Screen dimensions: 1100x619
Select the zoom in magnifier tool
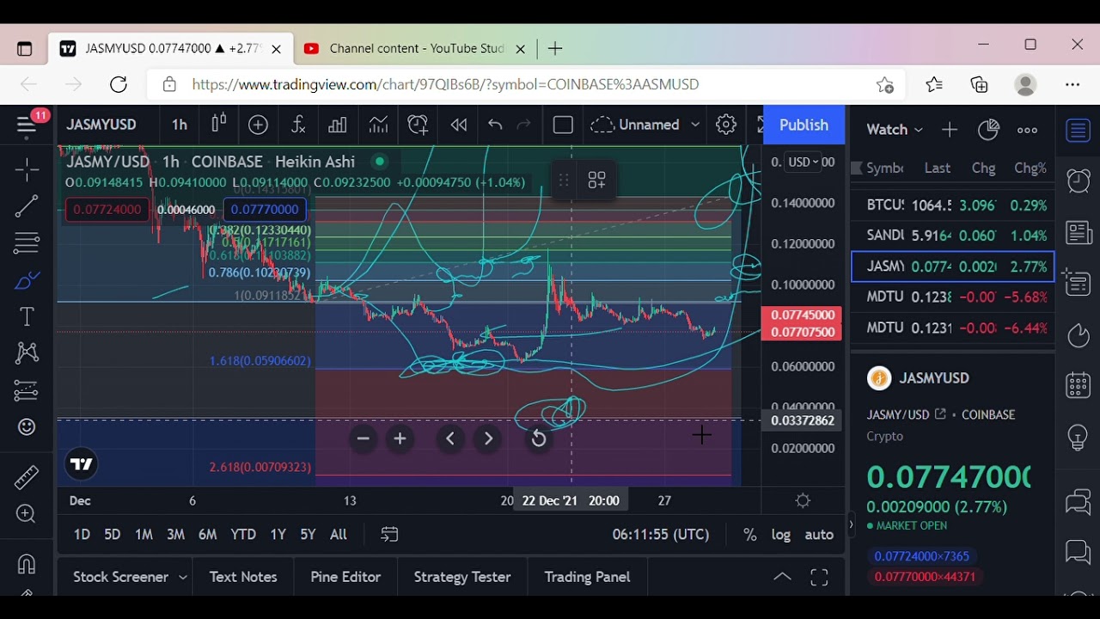point(27,514)
